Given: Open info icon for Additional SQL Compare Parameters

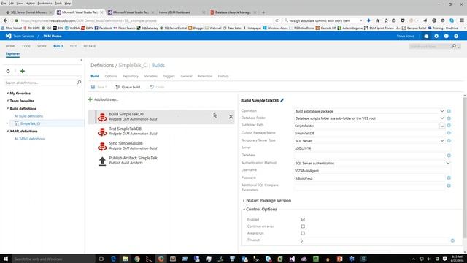Looking at the screenshot, I should [x=449, y=186].
